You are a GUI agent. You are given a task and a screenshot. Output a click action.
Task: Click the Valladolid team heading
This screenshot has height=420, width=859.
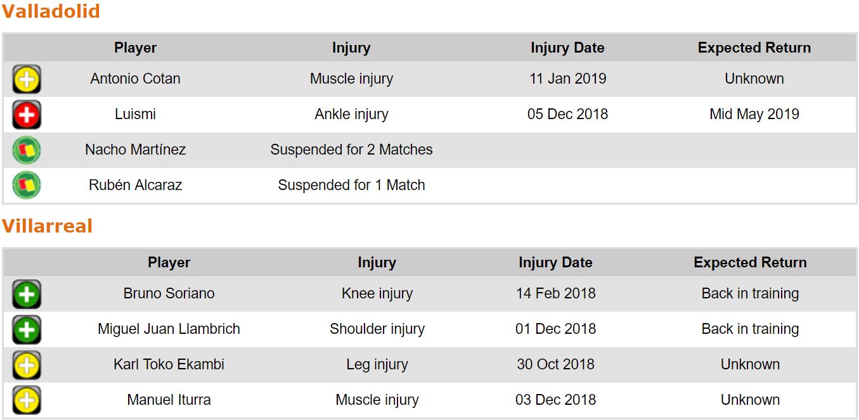coord(51,11)
